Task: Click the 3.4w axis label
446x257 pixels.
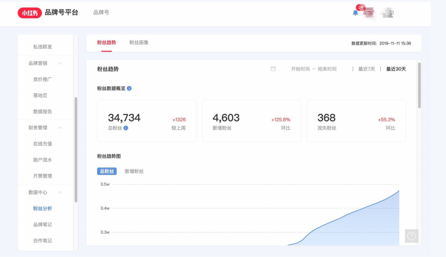Action: (x=105, y=208)
